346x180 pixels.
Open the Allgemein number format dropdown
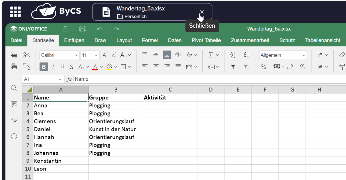pyautogui.click(x=304, y=55)
